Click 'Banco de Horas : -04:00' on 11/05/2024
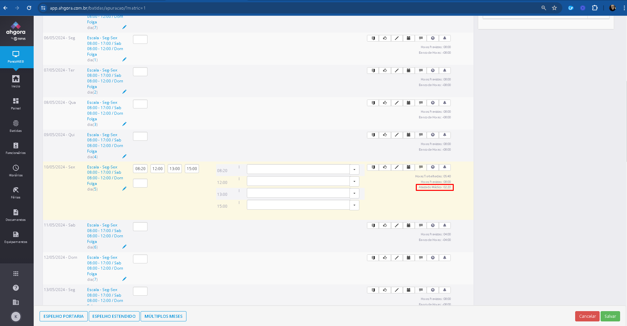Viewport: 627px width, 326px height. tap(435, 240)
